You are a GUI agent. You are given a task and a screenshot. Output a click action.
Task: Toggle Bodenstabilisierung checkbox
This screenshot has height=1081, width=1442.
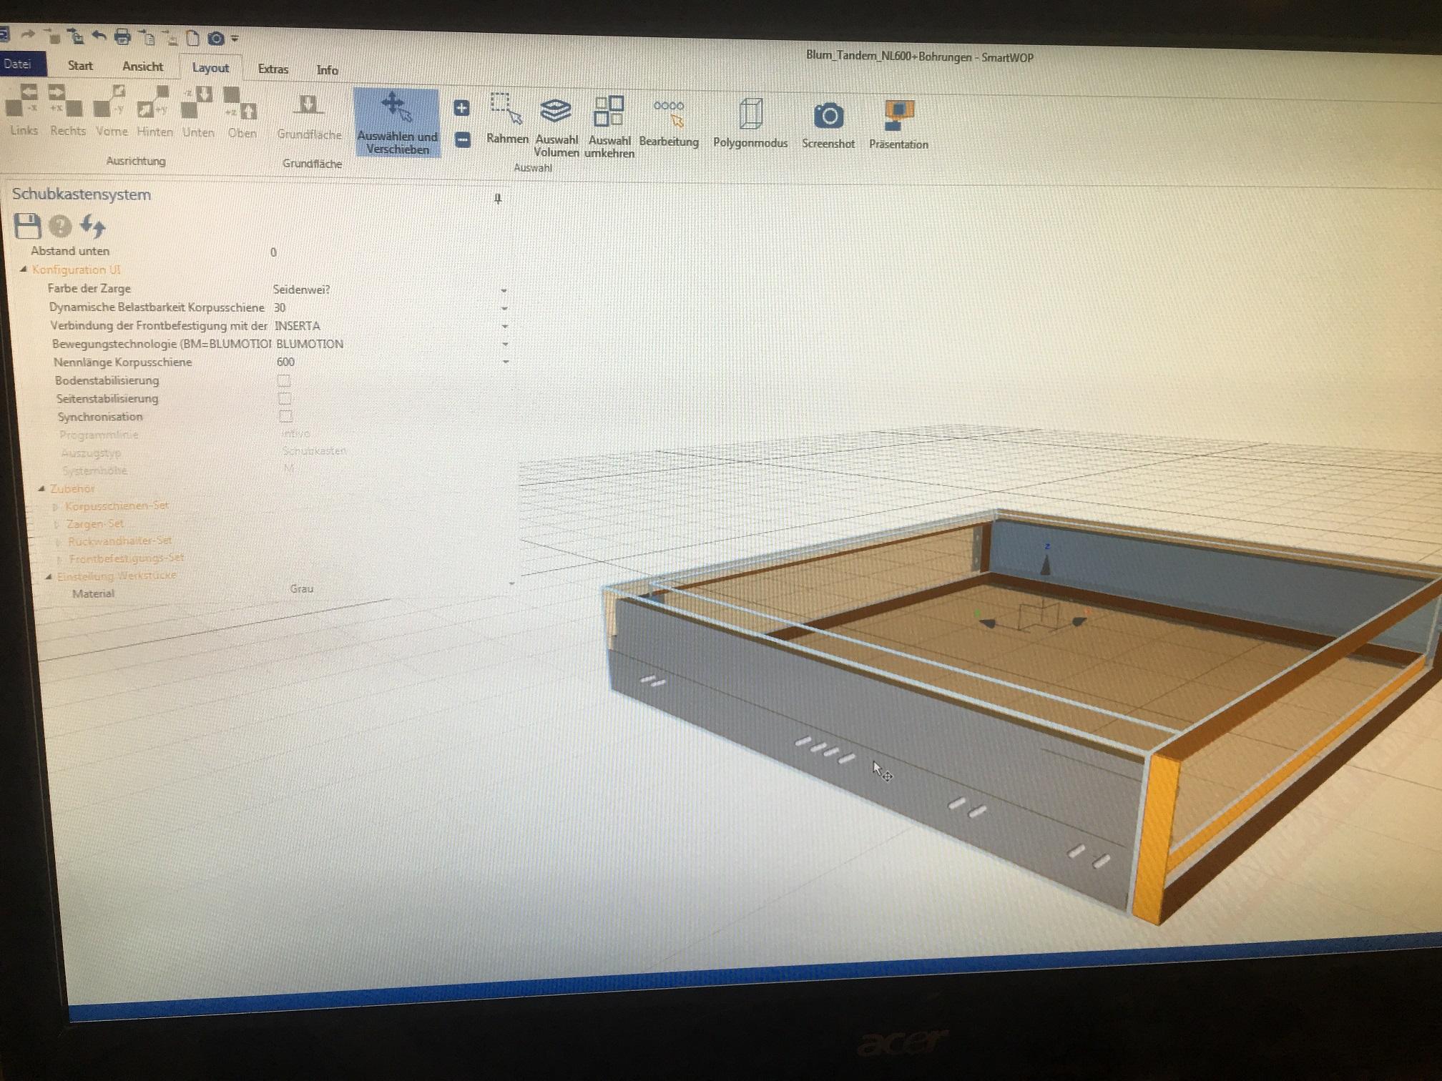(284, 380)
